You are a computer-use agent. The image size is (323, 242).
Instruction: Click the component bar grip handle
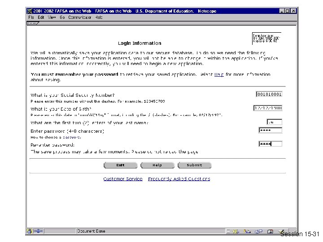[x=228, y=231]
